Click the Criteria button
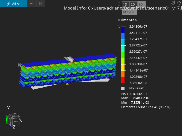 point(129,12)
